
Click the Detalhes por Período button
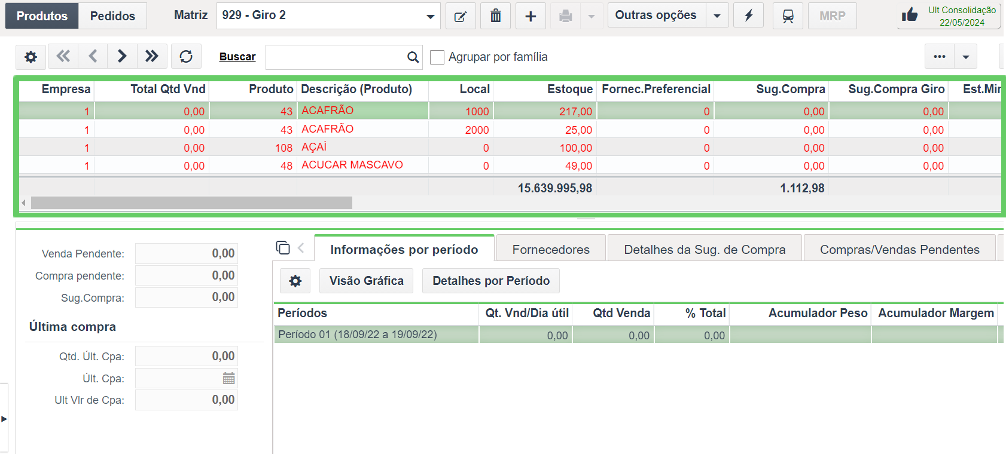pos(491,281)
